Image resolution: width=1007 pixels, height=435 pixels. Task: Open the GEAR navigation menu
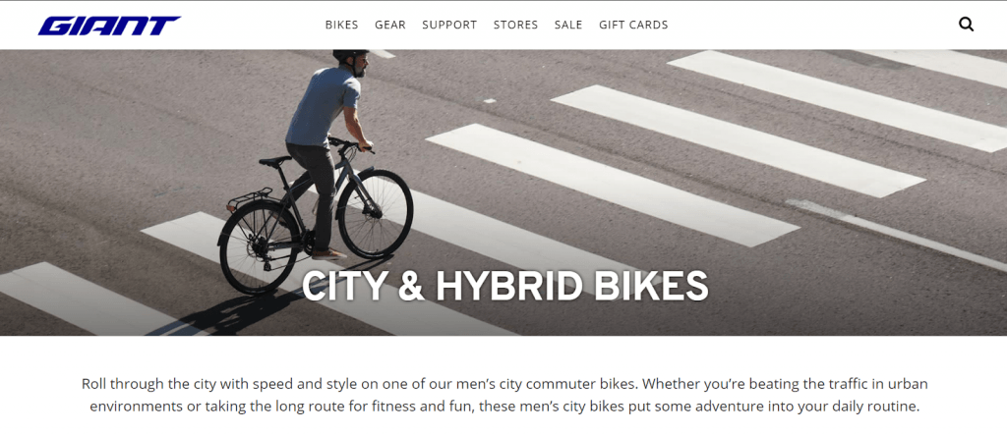coord(390,25)
